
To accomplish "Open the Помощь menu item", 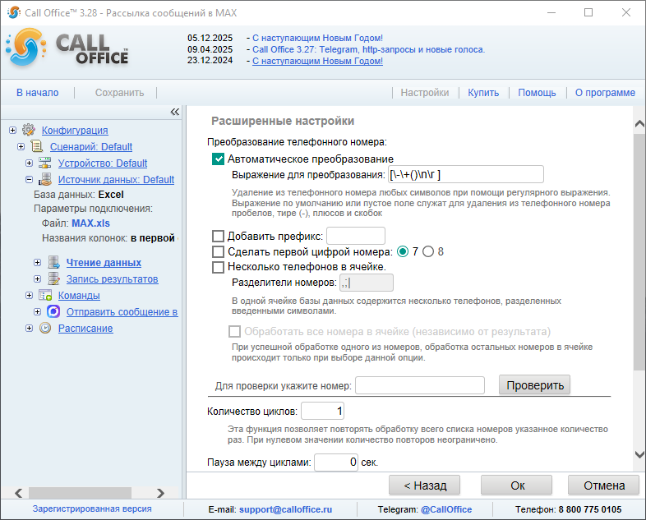I will click(x=537, y=93).
